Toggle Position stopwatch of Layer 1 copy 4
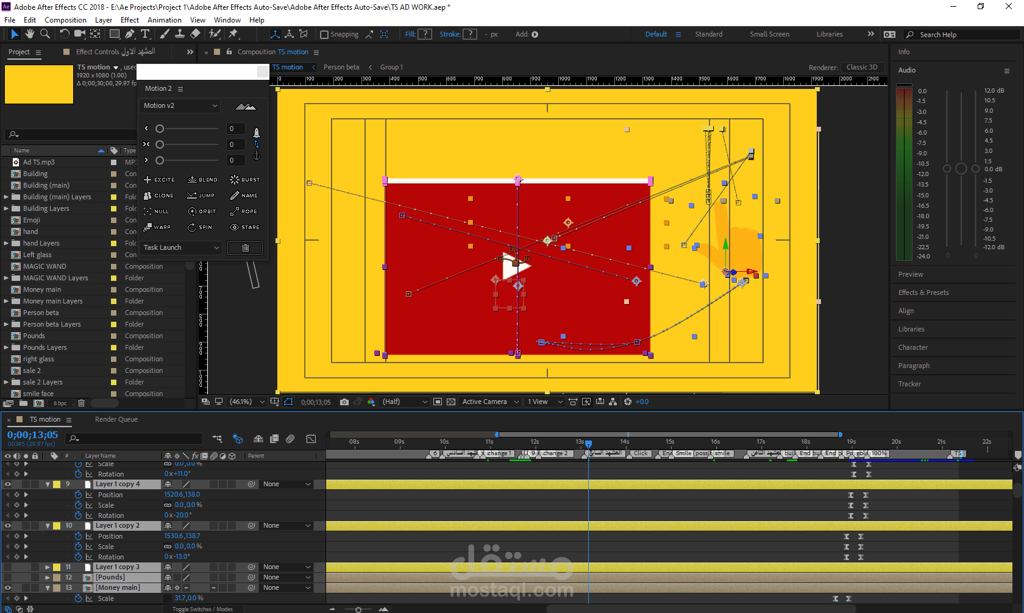 (78, 495)
